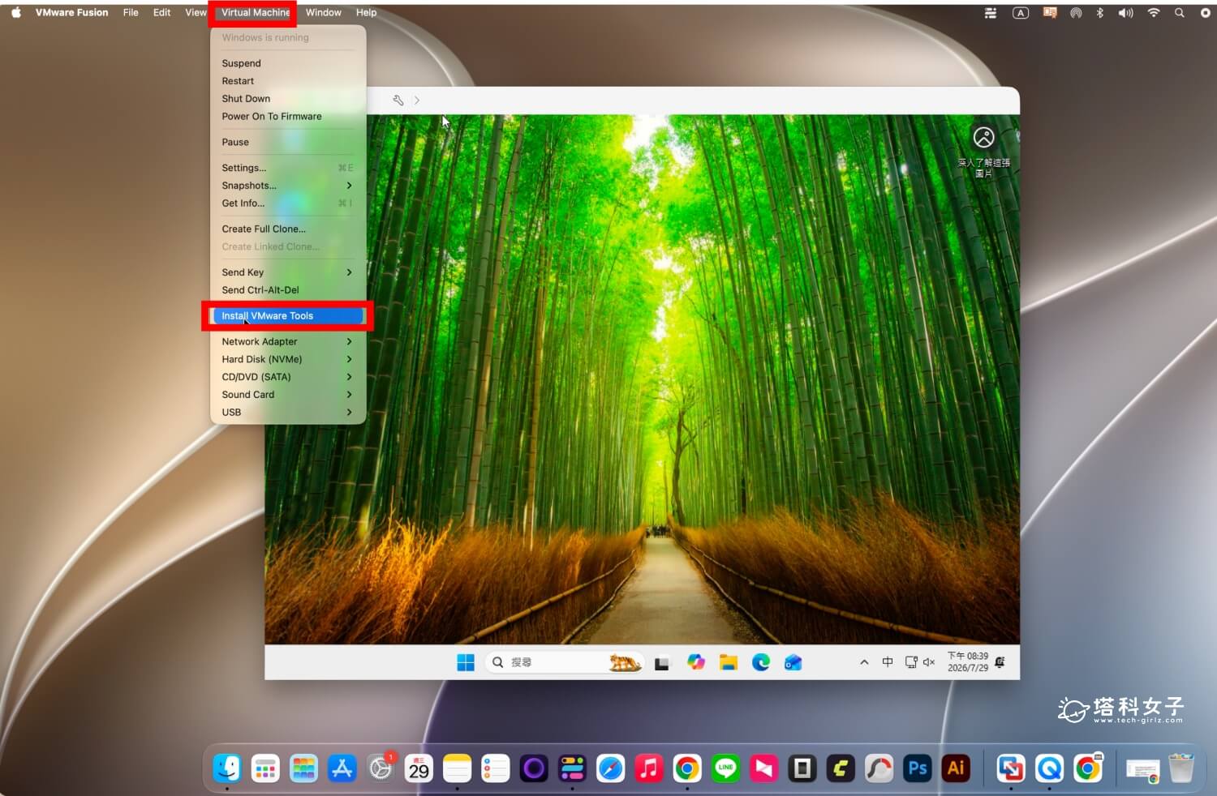Image resolution: width=1217 pixels, height=796 pixels.
Task: Expand the Sound Card submenu
Action: click(x=288, y=395)
